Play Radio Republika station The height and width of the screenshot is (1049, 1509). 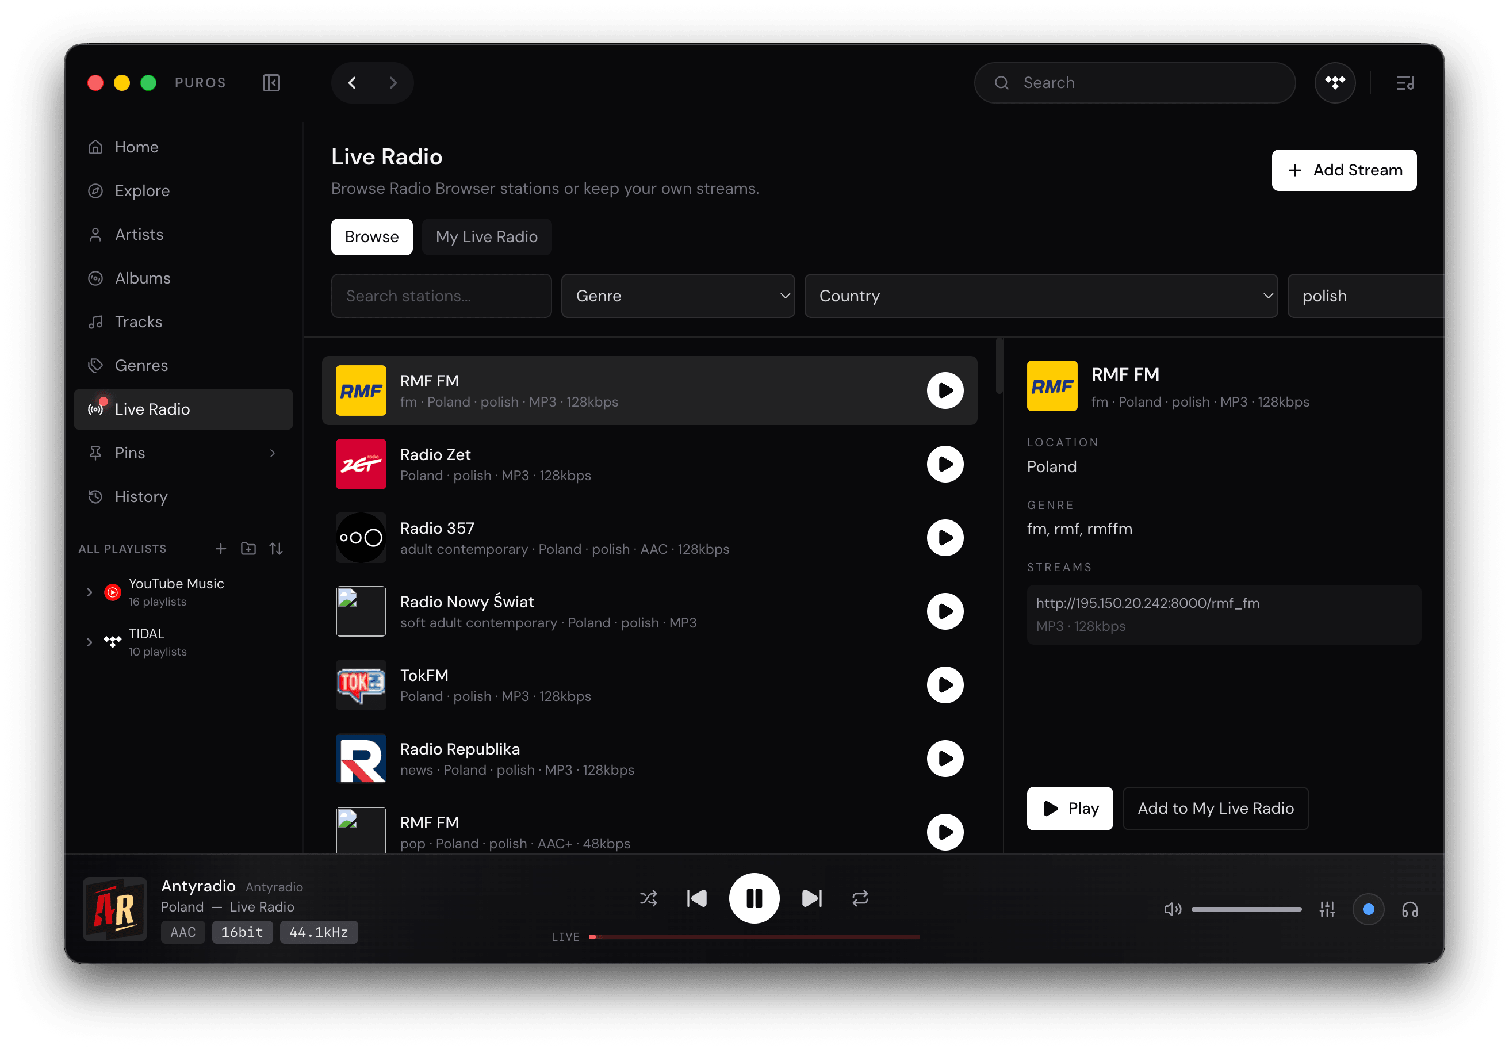coord(945,759)
